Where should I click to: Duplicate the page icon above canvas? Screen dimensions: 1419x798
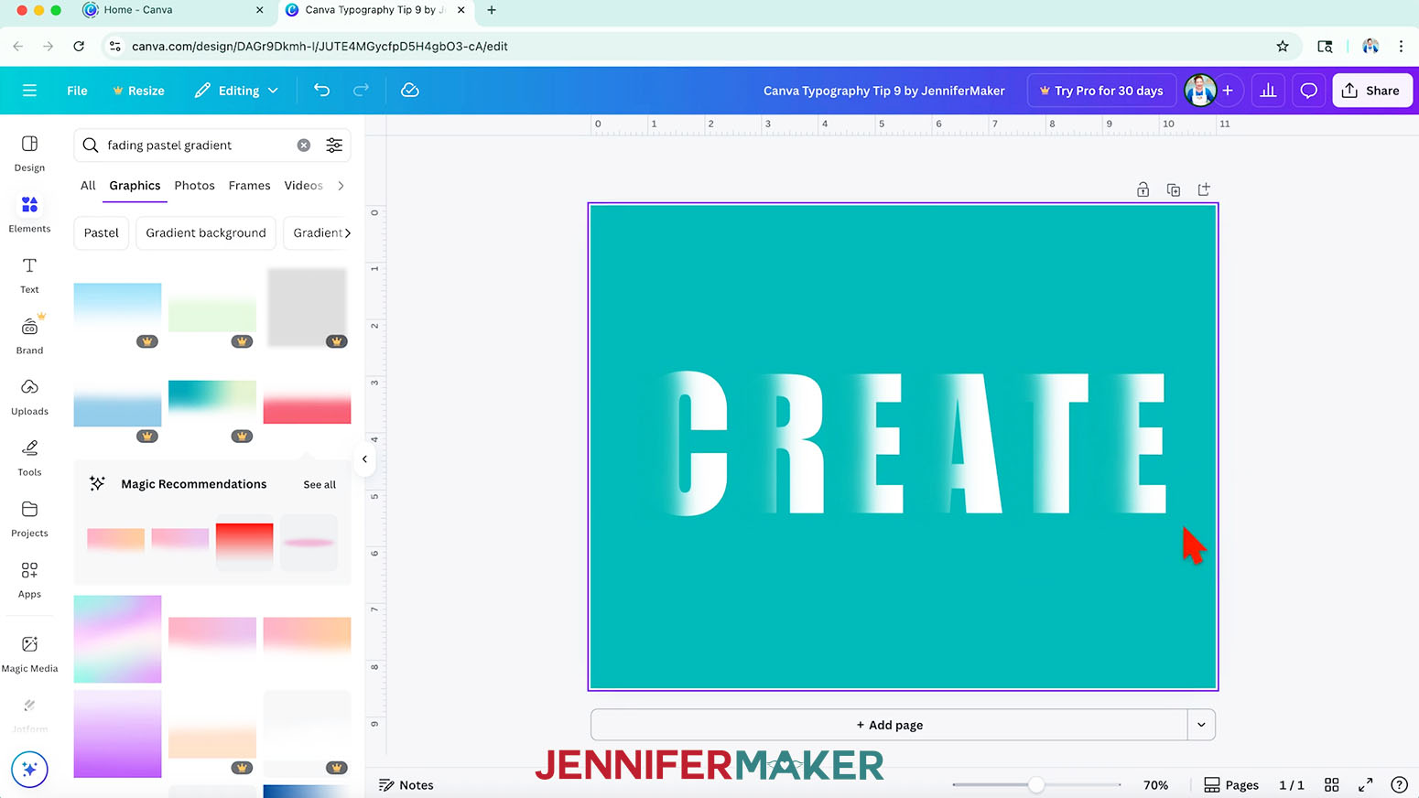[1173, 189]
